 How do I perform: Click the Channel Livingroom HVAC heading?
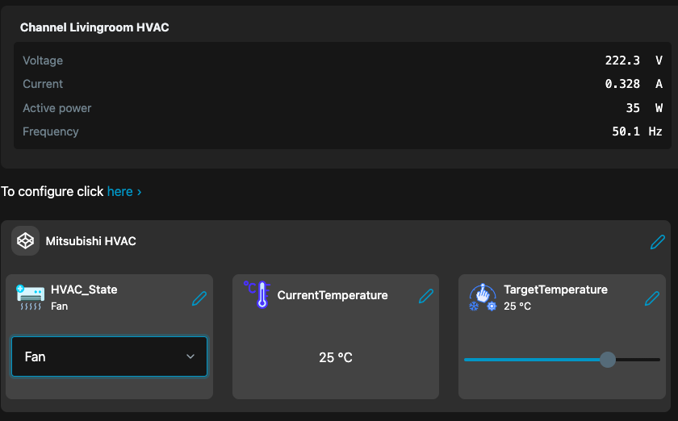point(94,27)
